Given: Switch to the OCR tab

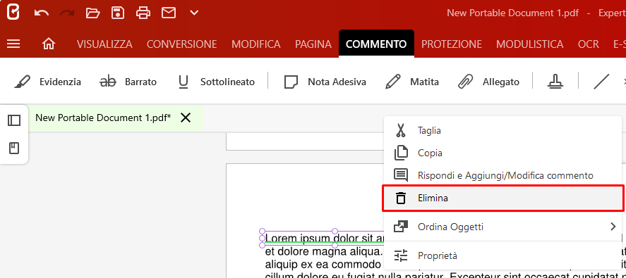Looking at the screenshot, I should (589, 44).
